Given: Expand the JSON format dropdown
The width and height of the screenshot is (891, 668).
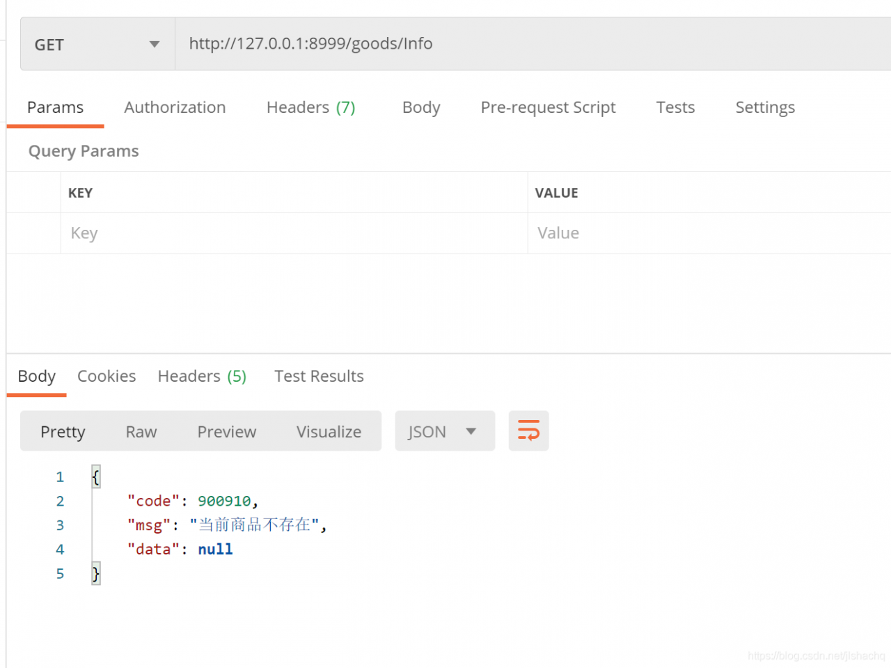Looking at the screenshot, I should (x=444, y=431).
